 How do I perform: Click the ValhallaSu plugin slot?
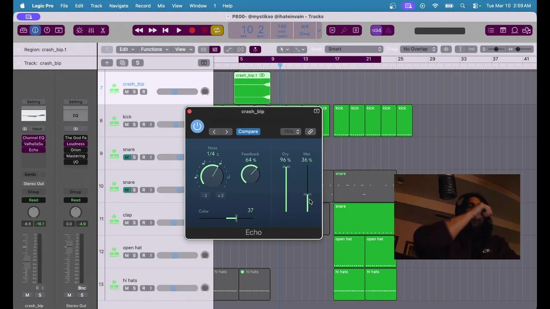click(x=34, y=144)
